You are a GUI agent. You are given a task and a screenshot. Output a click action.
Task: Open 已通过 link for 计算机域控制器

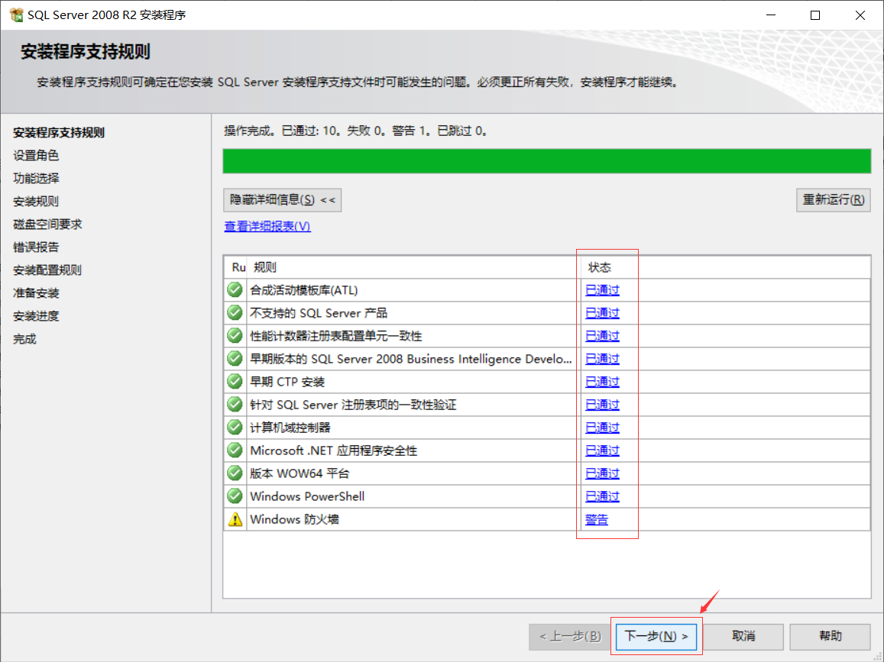[x=602, y=428]
